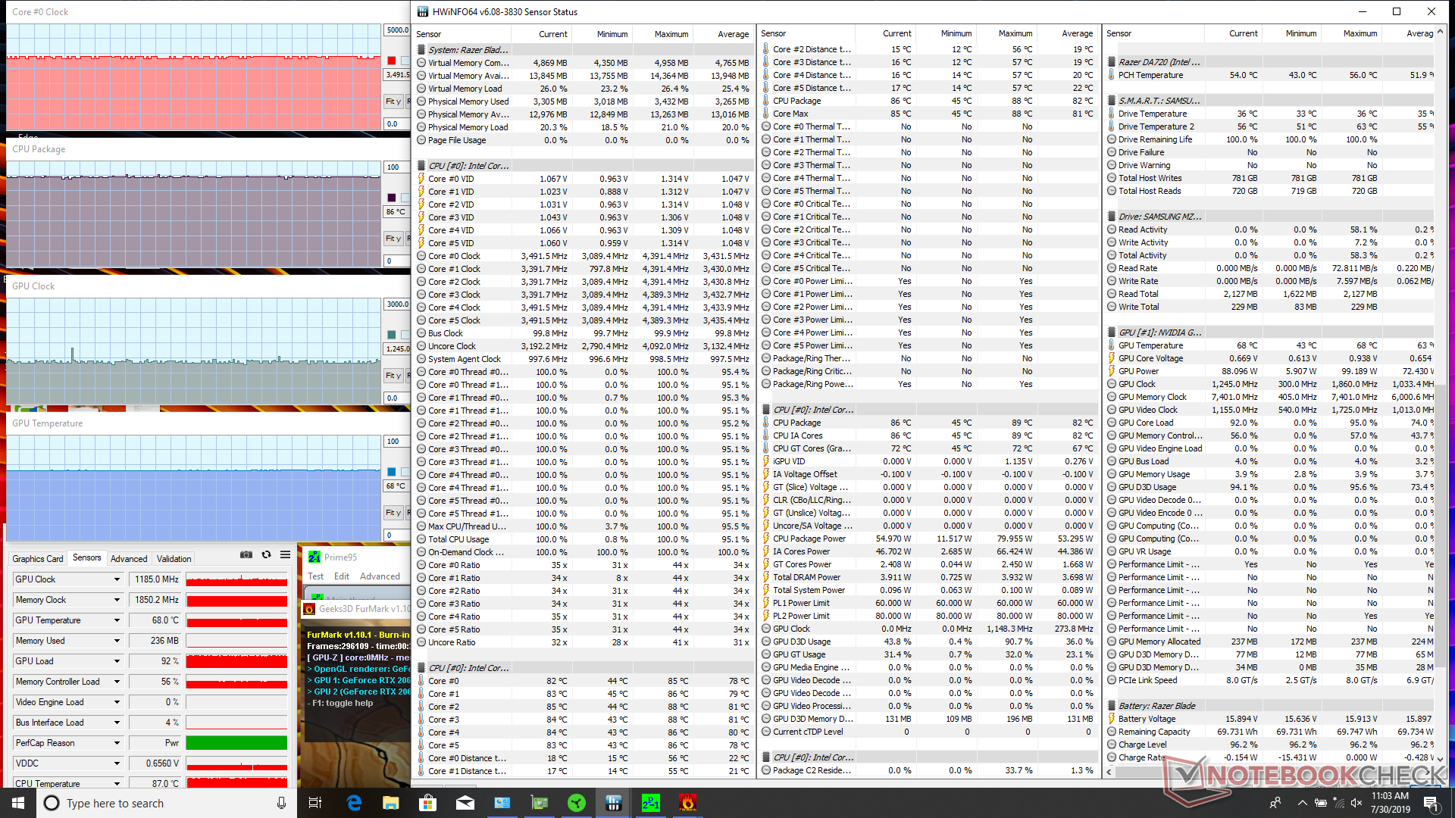Open Prime95 from the taskbar

(650, 803)
